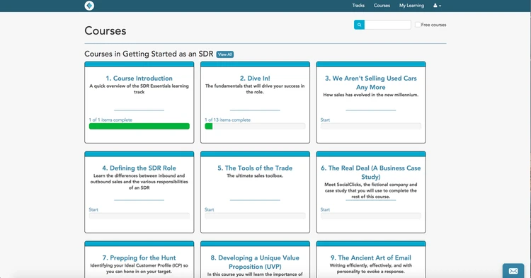Open the user account dropdown menu
531x278 pixels.
(438, 6)
